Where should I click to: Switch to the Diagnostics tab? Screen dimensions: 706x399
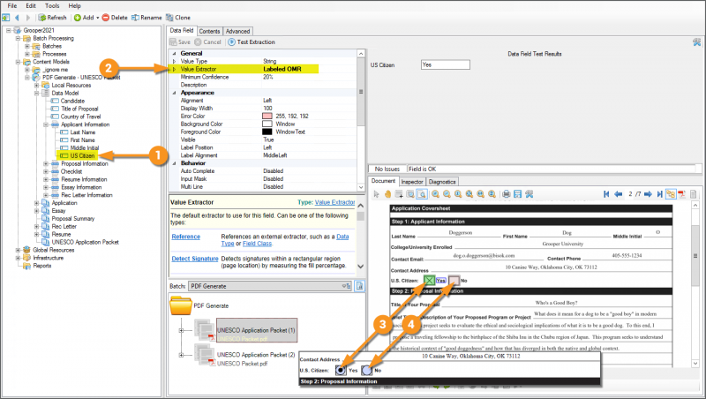(x=442, y=182)
